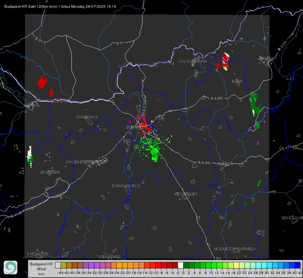The image size is (303, 278).
Task: Pick the olive swatch above -64
Action: pyautogui.click(x=63, y=265)
